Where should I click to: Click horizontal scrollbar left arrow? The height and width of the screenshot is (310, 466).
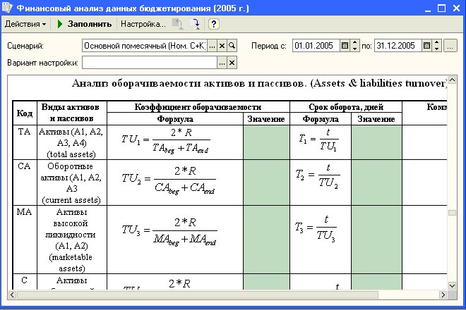[x=12, y=294]
